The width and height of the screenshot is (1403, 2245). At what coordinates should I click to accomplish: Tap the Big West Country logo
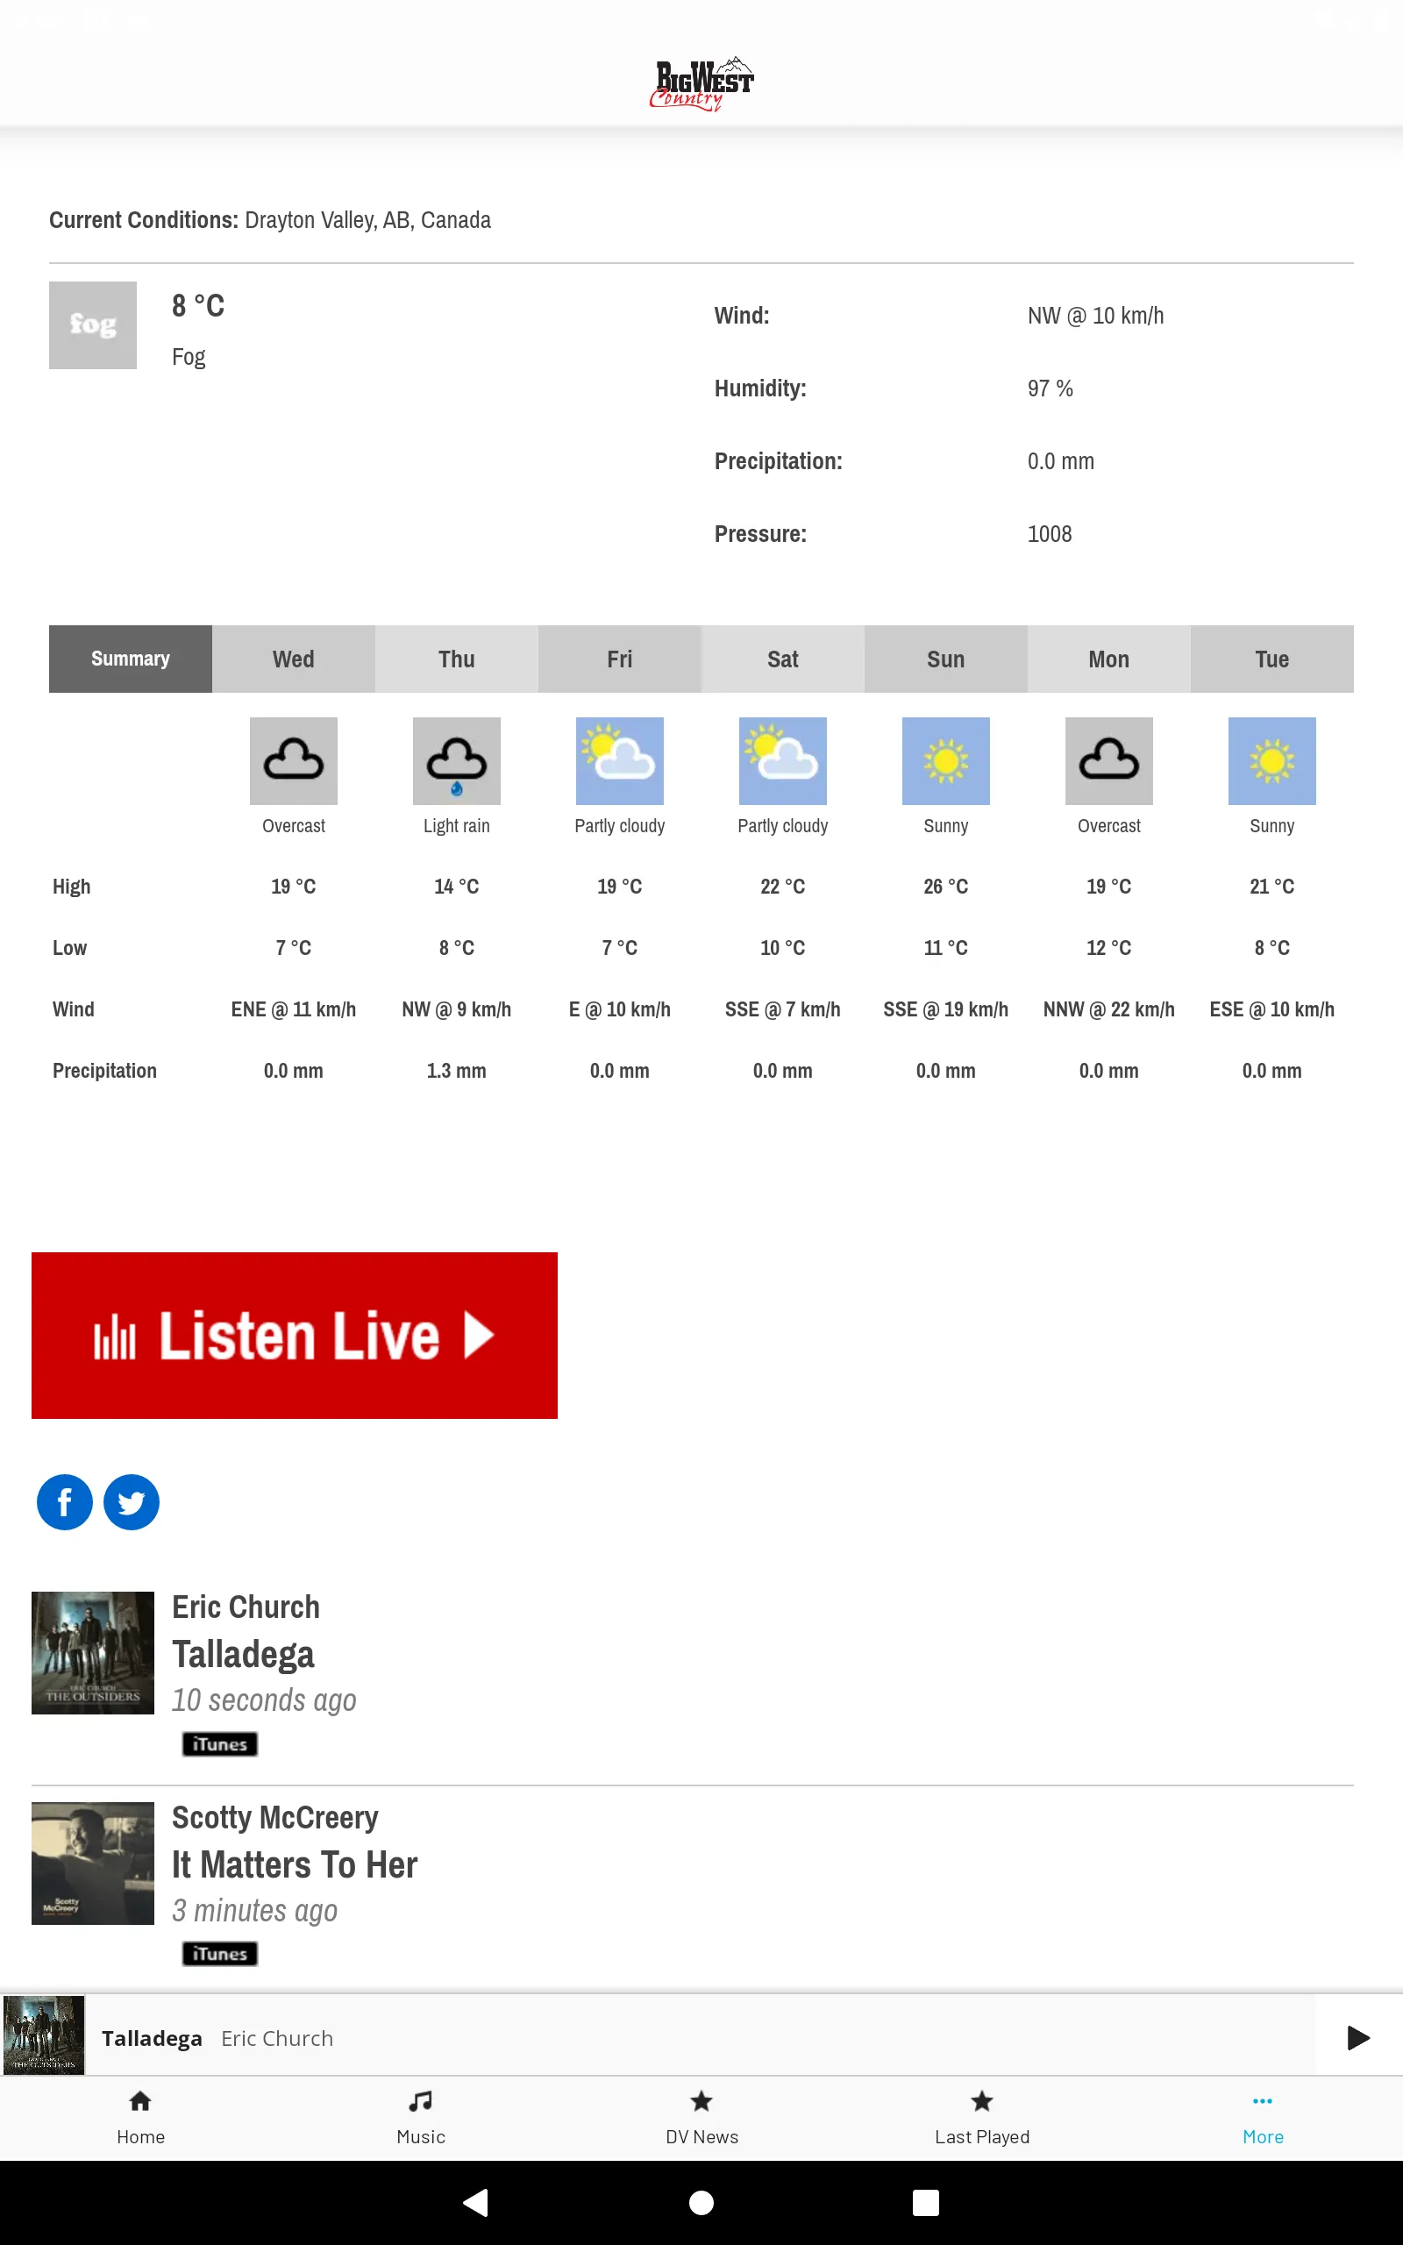click(701, 83)
